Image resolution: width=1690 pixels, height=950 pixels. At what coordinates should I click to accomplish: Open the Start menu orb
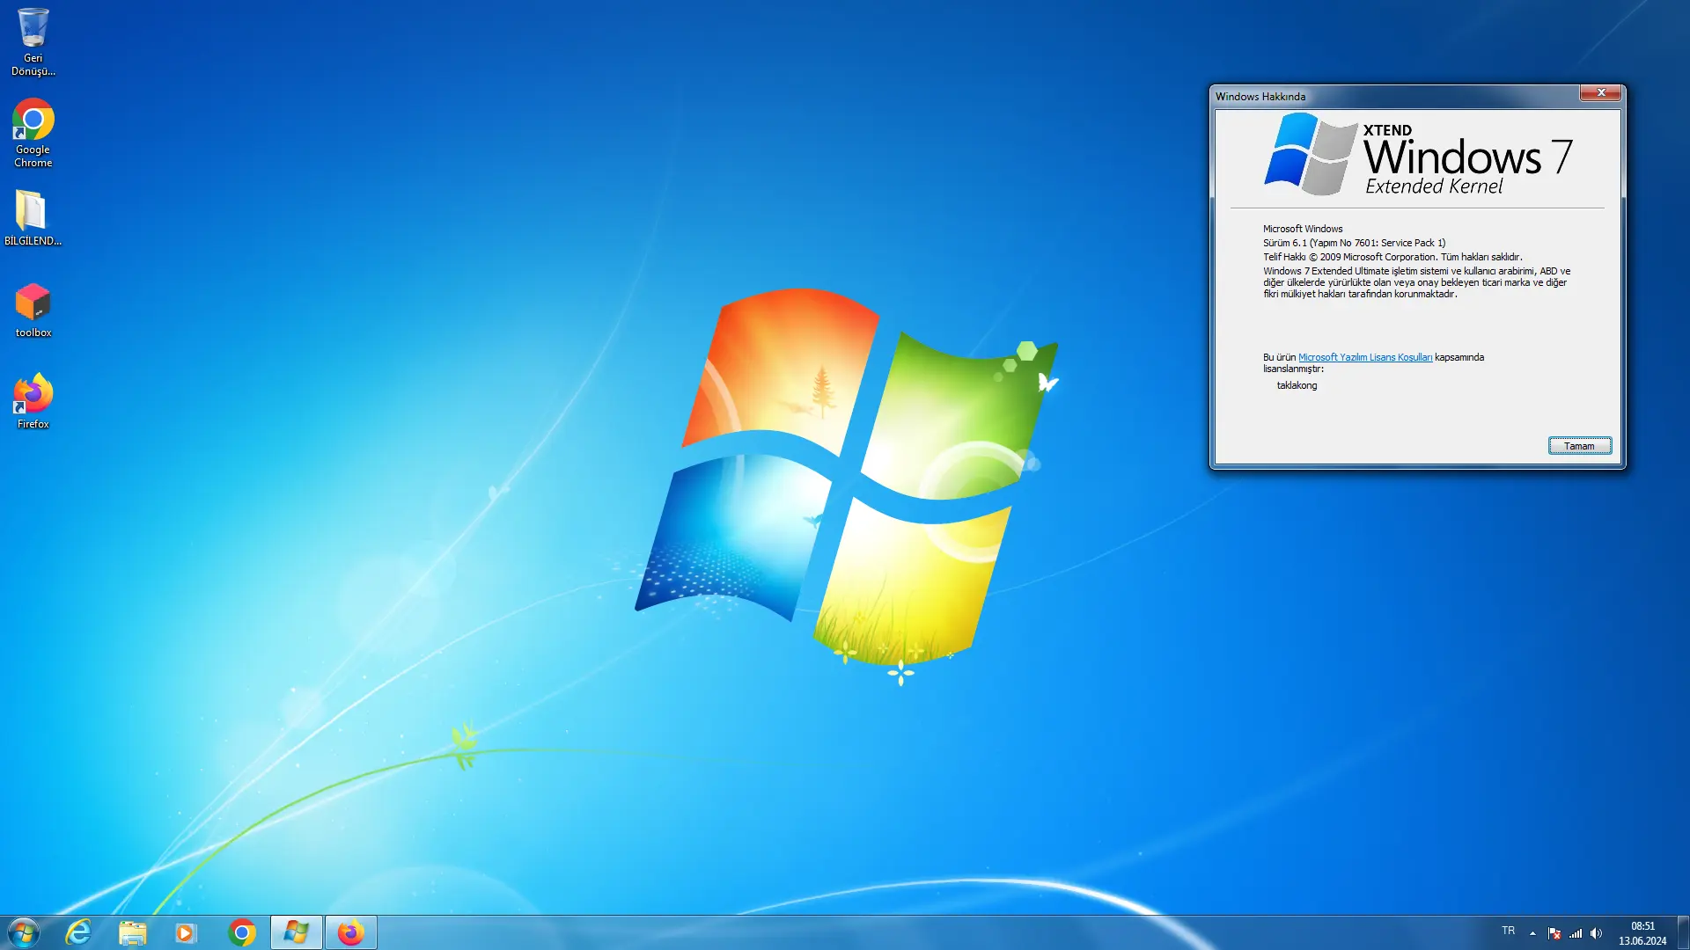pyautogui.click(x=24, y=932)
